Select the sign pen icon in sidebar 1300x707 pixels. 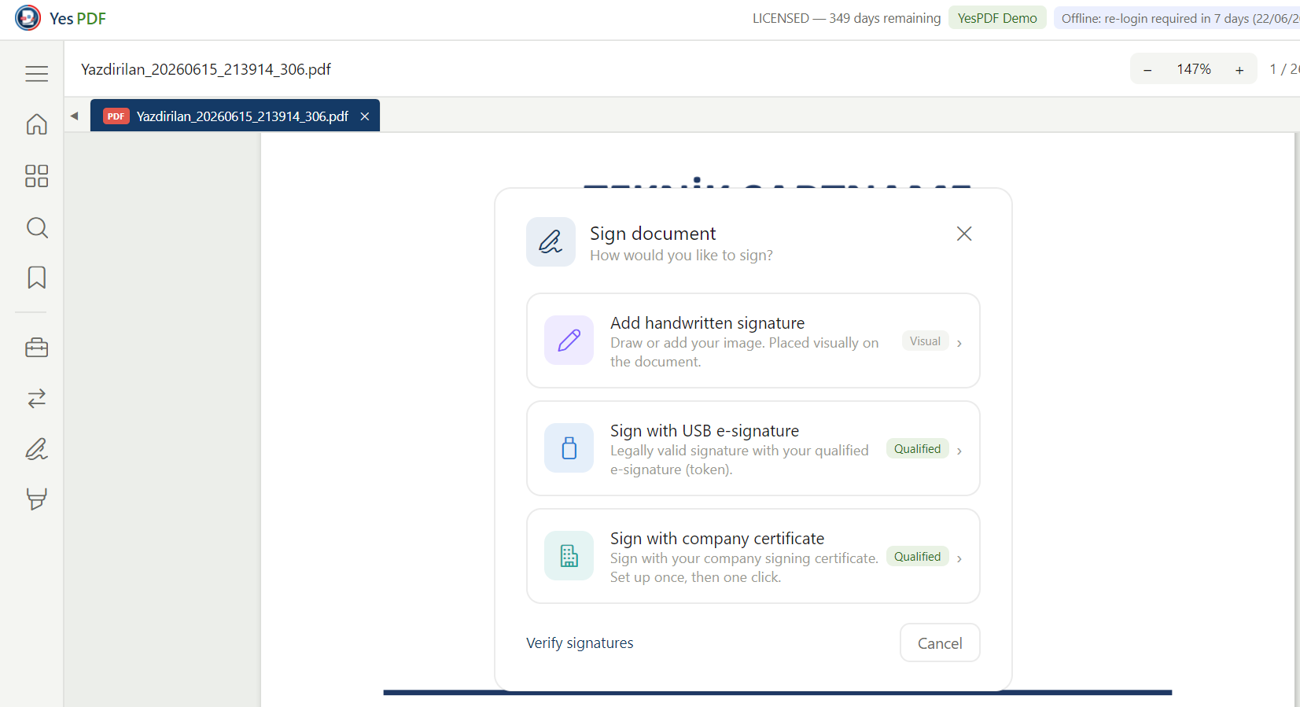[x=36, y=449]
